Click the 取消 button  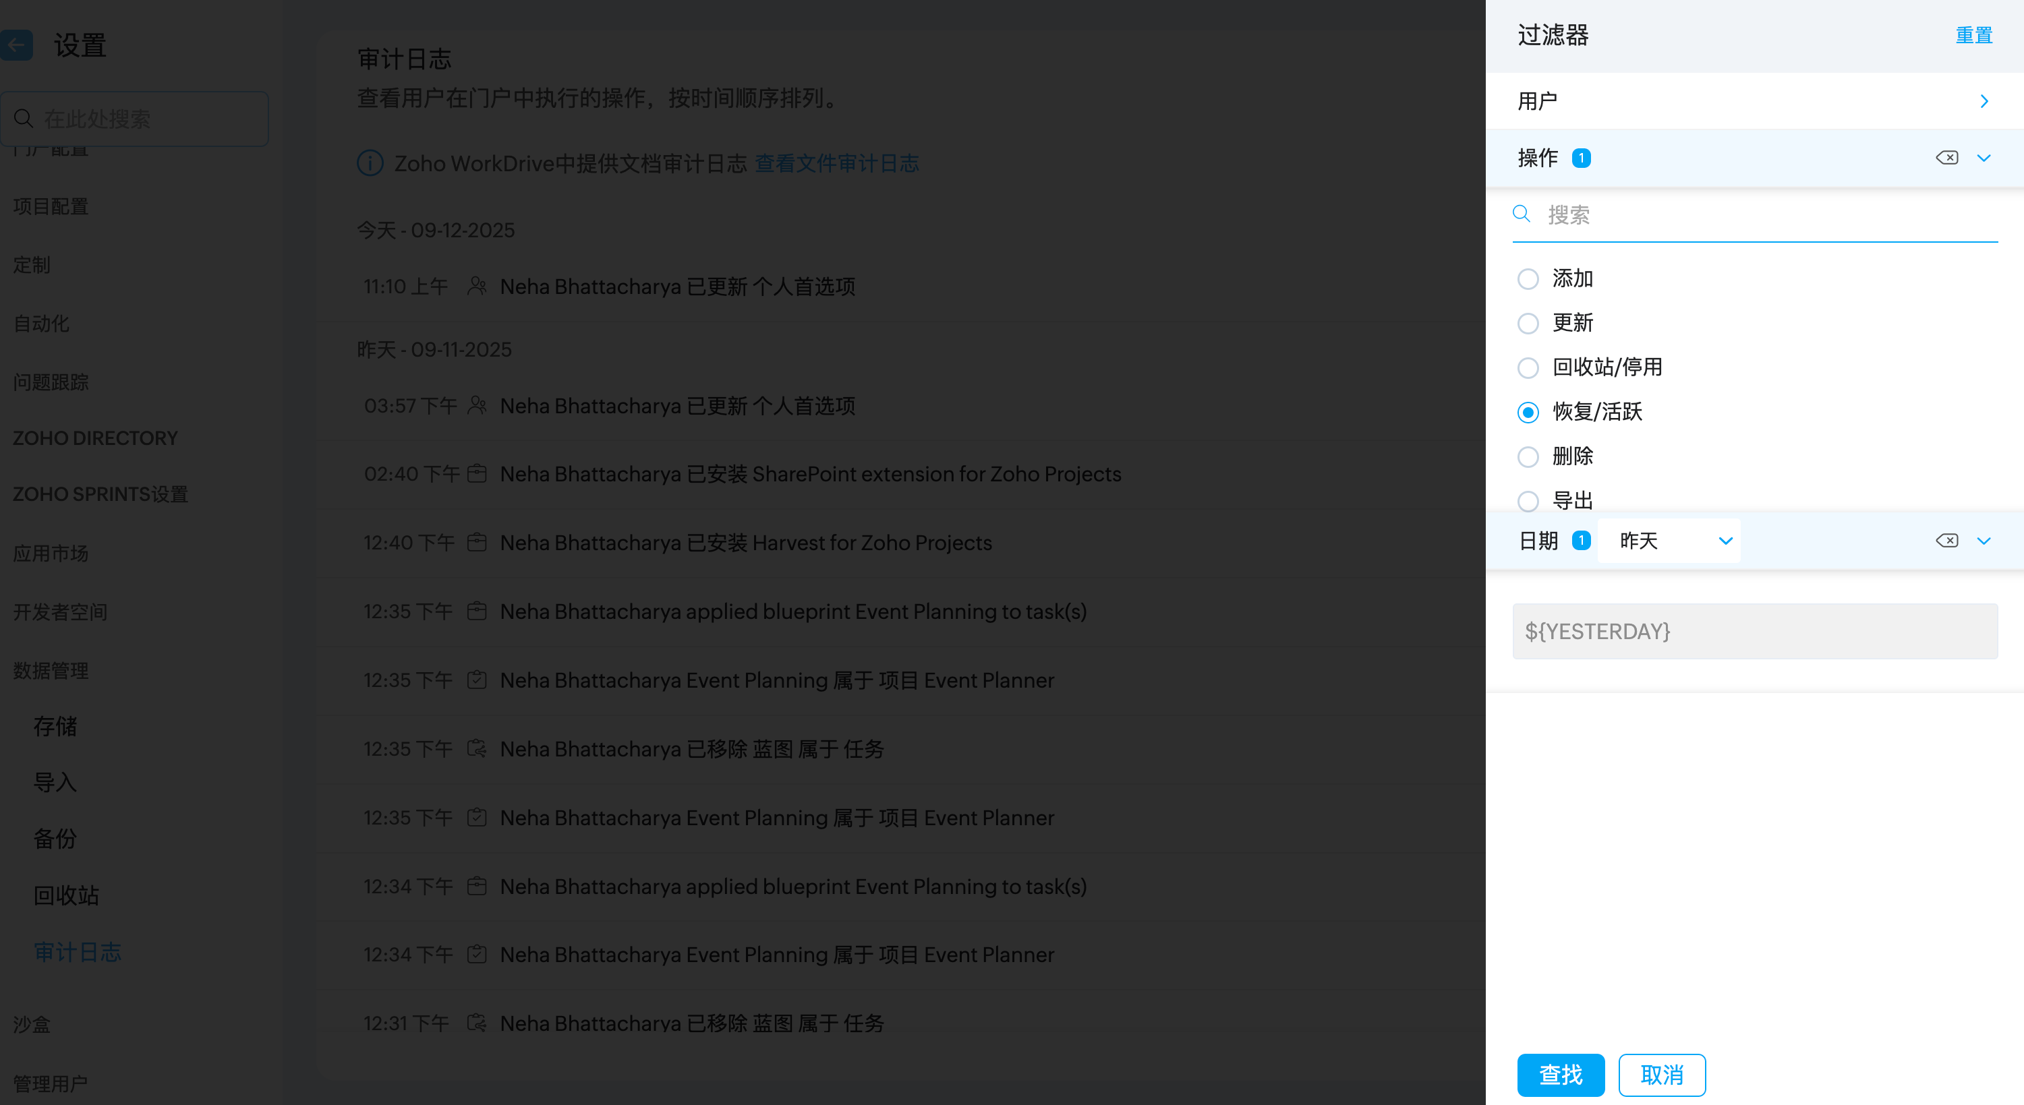point(1661,1075)
